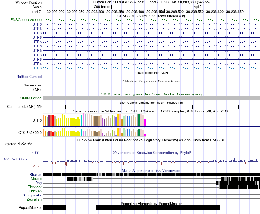The height and width of the screenshot is (214, 260).
Task: Click the Zebrafish alignment label
Action: [34, 199]
